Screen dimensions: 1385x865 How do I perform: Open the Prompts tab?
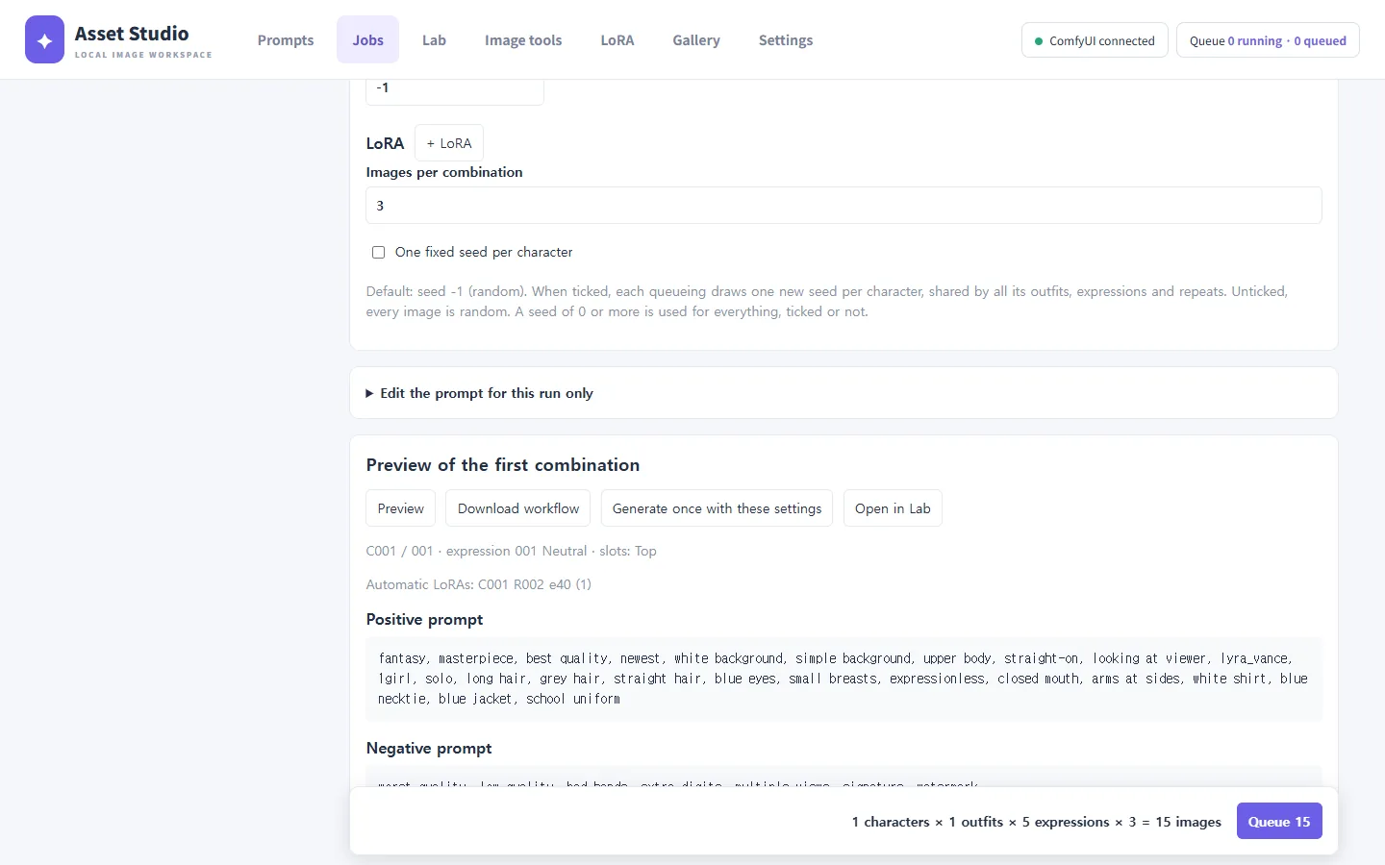pos(286,39)
